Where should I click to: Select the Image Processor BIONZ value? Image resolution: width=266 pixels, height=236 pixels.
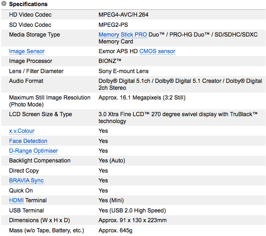(x=110, y=61)
